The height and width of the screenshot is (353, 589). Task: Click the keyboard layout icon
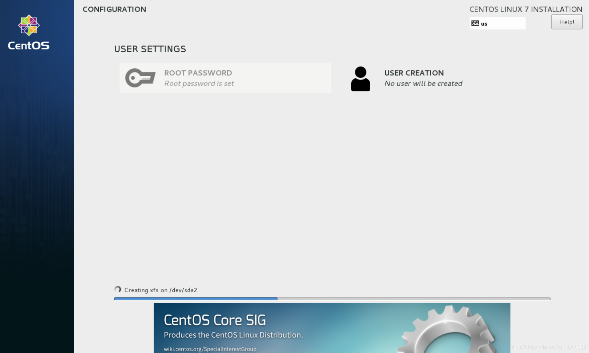pos(475,23)
